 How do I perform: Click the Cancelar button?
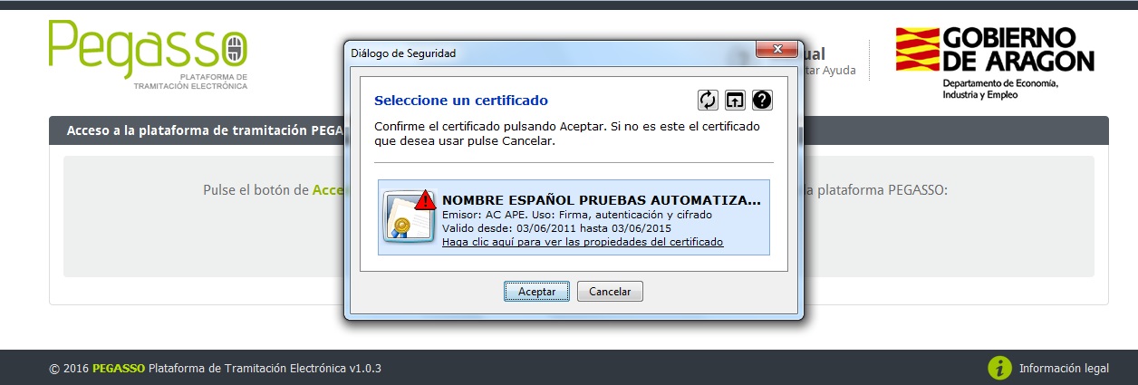[x=610, y=292]
